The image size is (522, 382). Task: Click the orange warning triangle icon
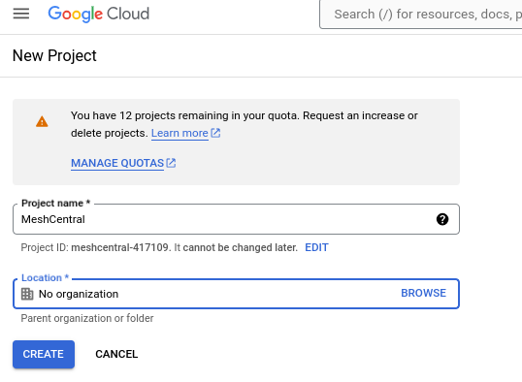(x=42, y=121)
